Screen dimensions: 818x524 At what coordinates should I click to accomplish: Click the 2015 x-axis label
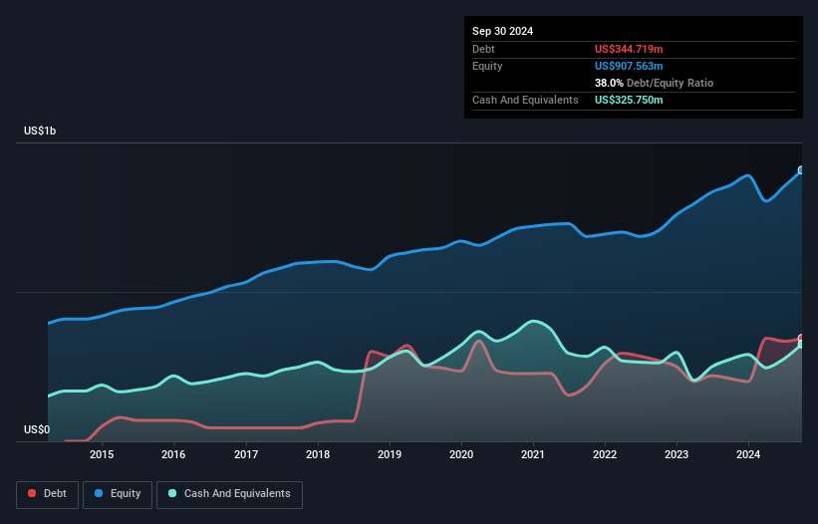pos(102,454)
